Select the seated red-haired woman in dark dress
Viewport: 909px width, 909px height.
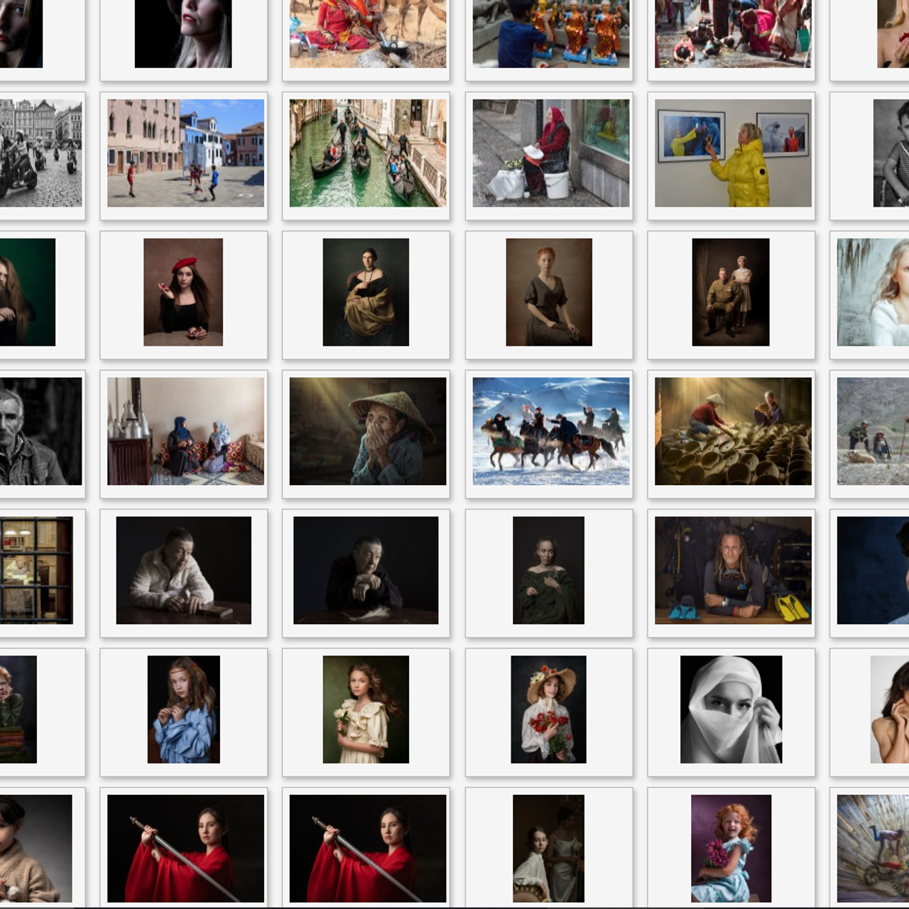[549, 293]
